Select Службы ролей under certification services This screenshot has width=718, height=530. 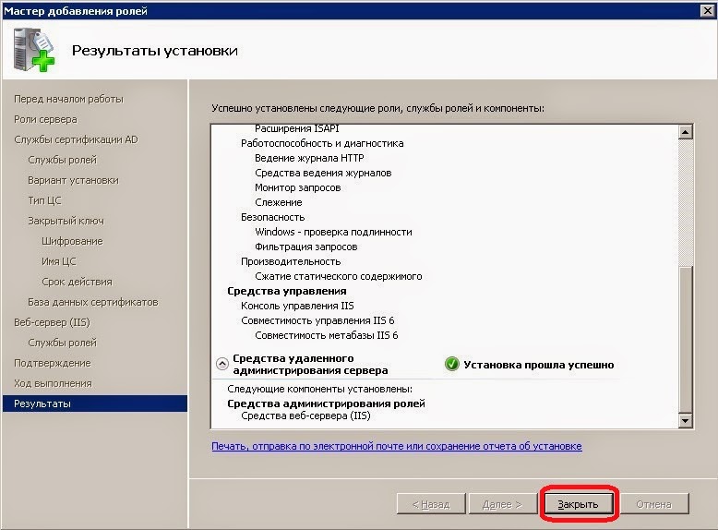(62, 160)
